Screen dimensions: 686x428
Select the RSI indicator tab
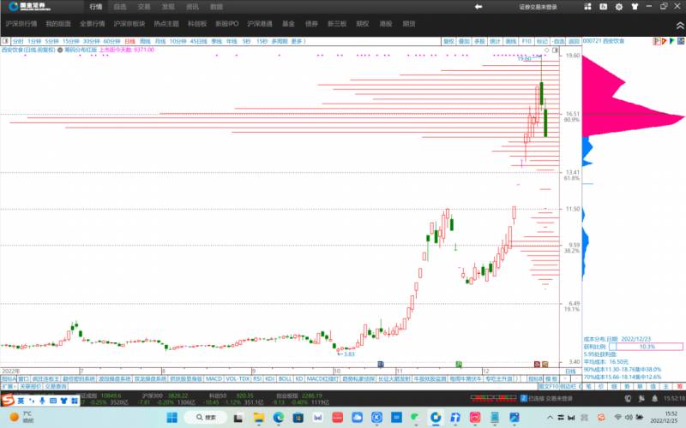257,378
